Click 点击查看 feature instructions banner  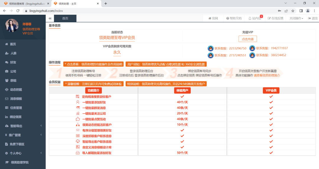(93, 64)
